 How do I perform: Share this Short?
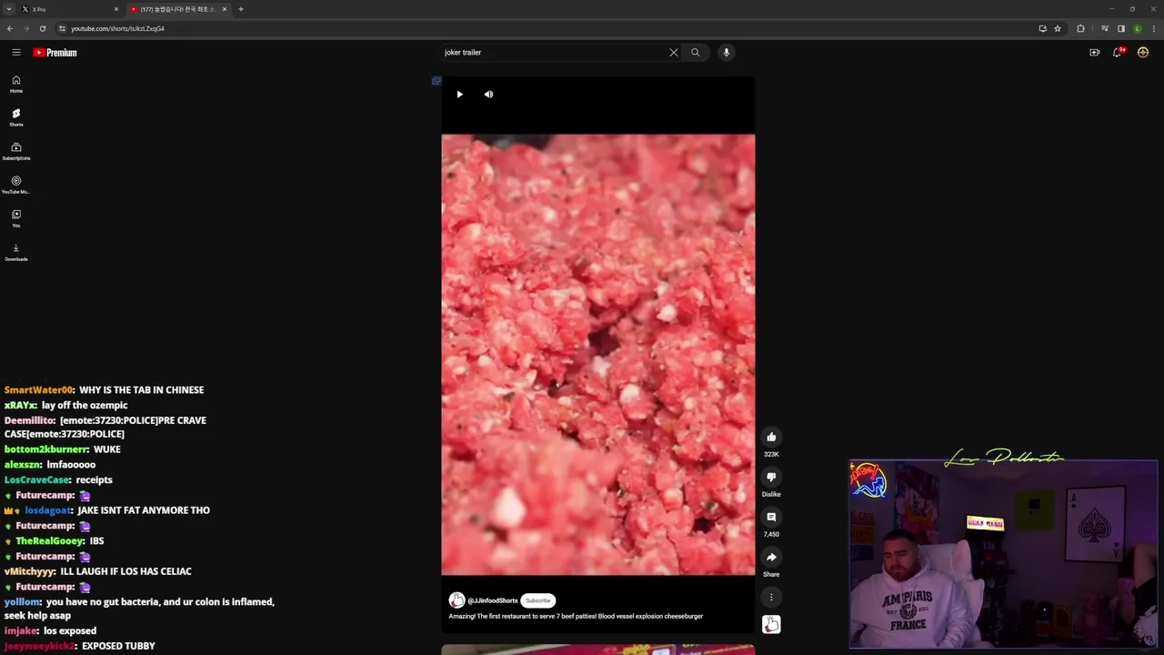point(771,558)
